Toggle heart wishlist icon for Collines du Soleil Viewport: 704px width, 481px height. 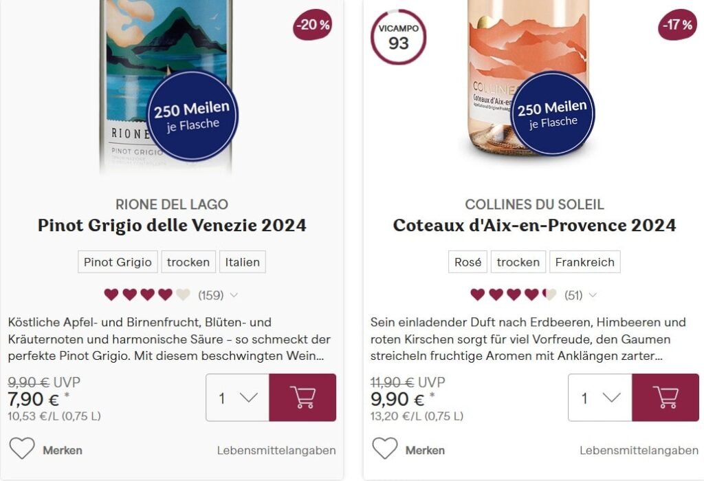[385, 448]
